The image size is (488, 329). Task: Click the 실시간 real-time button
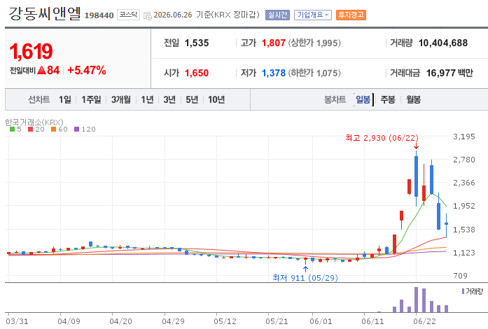coord(278,15)
